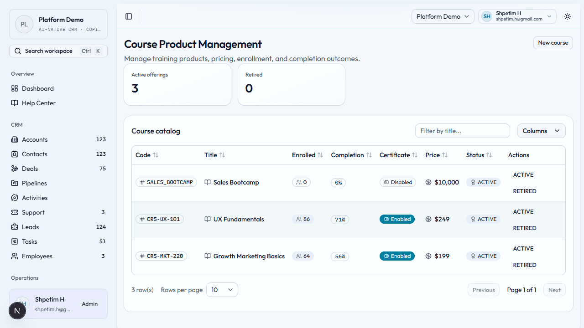This screenshot has width=584, height=328.
Task: Click the dollar icon next to $10,000
Action: click(x=428, y=182)
